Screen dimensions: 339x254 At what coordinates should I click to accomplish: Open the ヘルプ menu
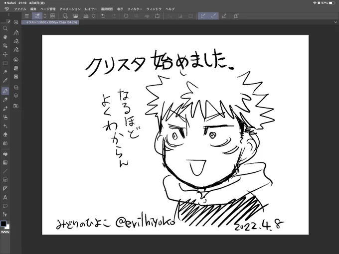pos(170,9)
